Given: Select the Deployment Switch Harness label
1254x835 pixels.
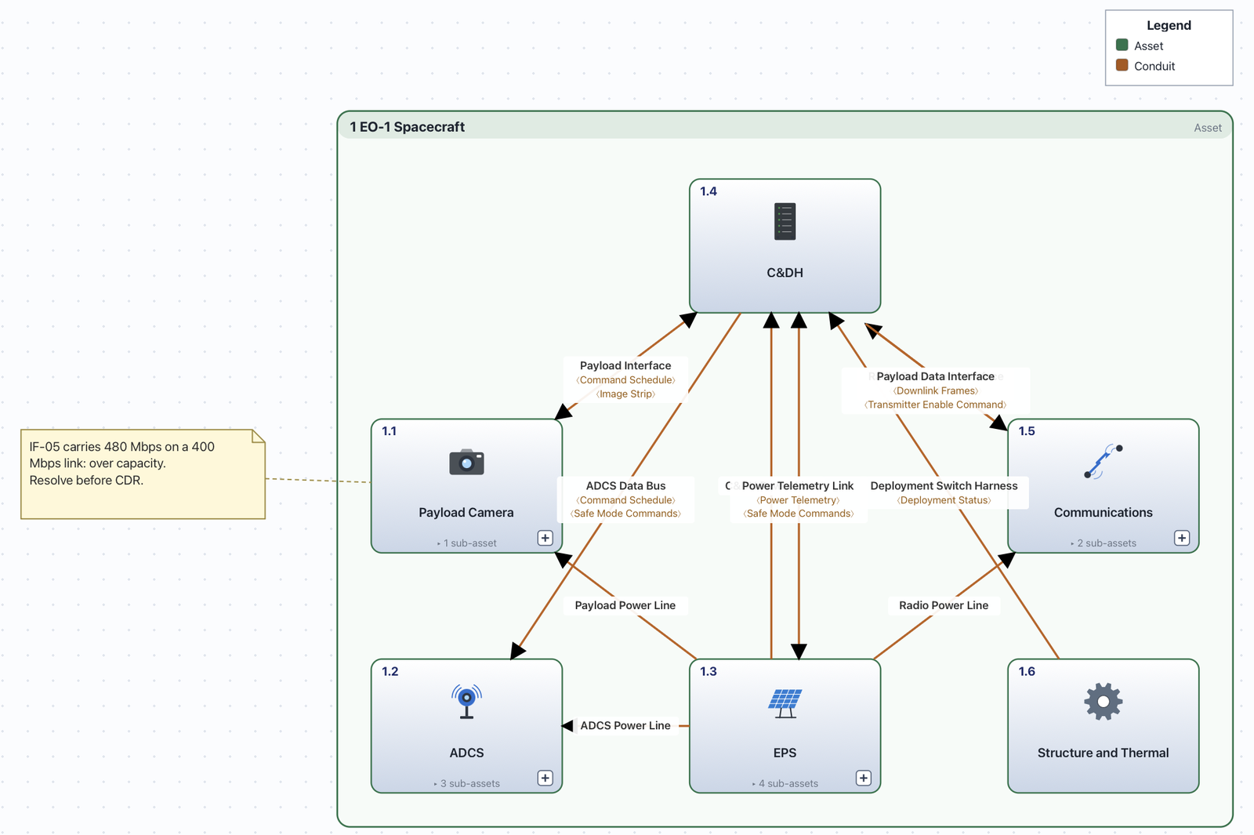Looking at the screenshot, I should coord(944,486).
